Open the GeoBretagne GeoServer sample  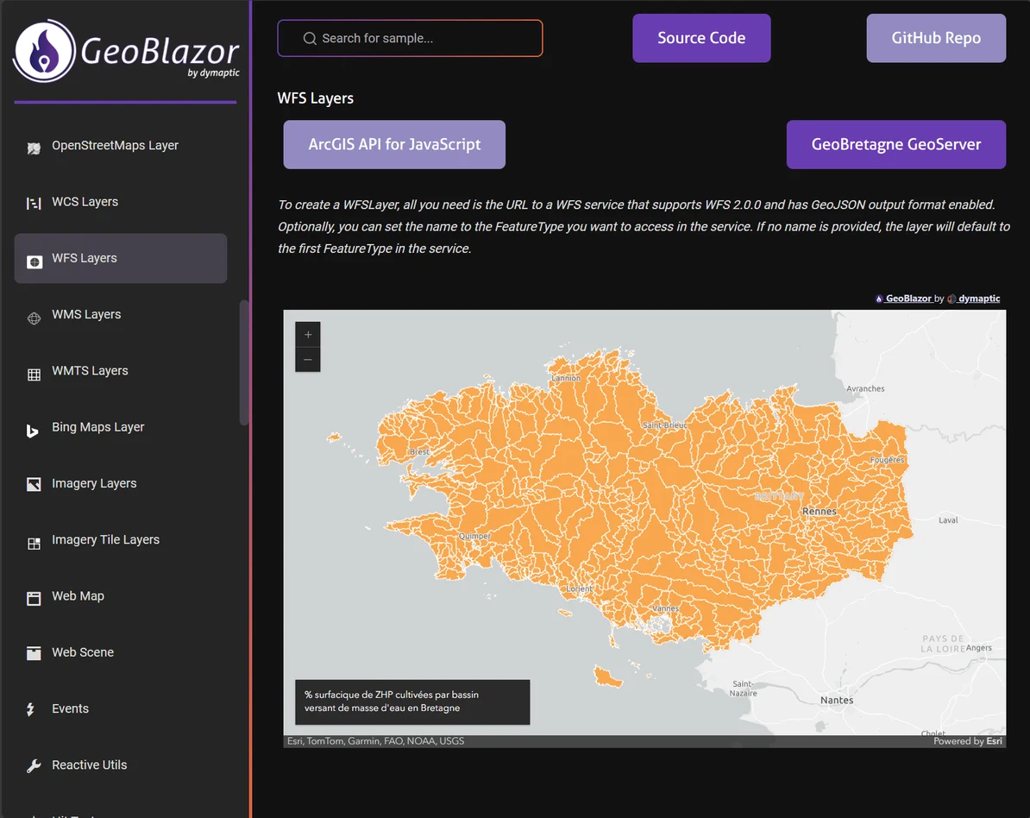[895, 144]
